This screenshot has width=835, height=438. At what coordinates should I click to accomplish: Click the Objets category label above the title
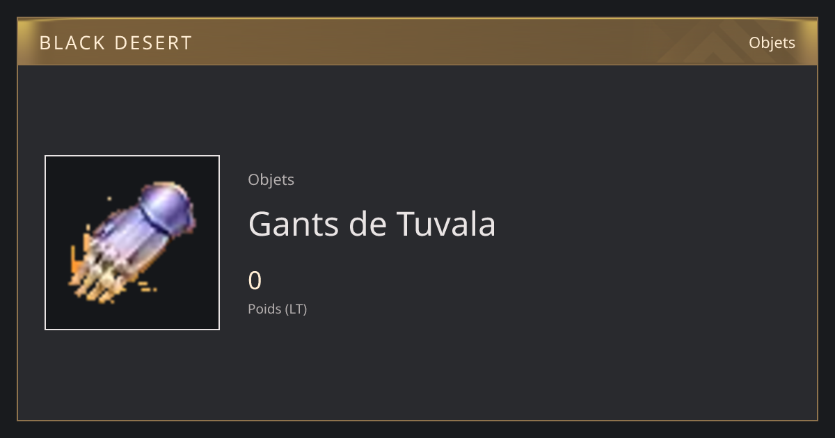click(271, 179)
